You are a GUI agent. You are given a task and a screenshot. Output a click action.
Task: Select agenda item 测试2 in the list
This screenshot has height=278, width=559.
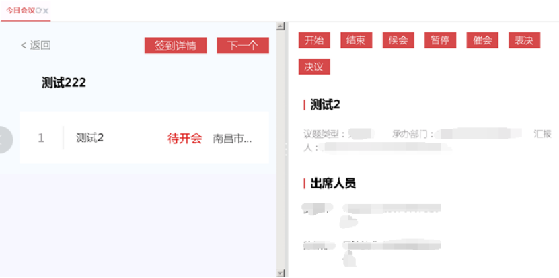tap(90, 138)
